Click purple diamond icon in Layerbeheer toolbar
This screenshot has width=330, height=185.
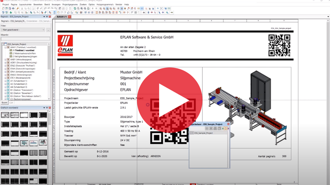point(228,128)
